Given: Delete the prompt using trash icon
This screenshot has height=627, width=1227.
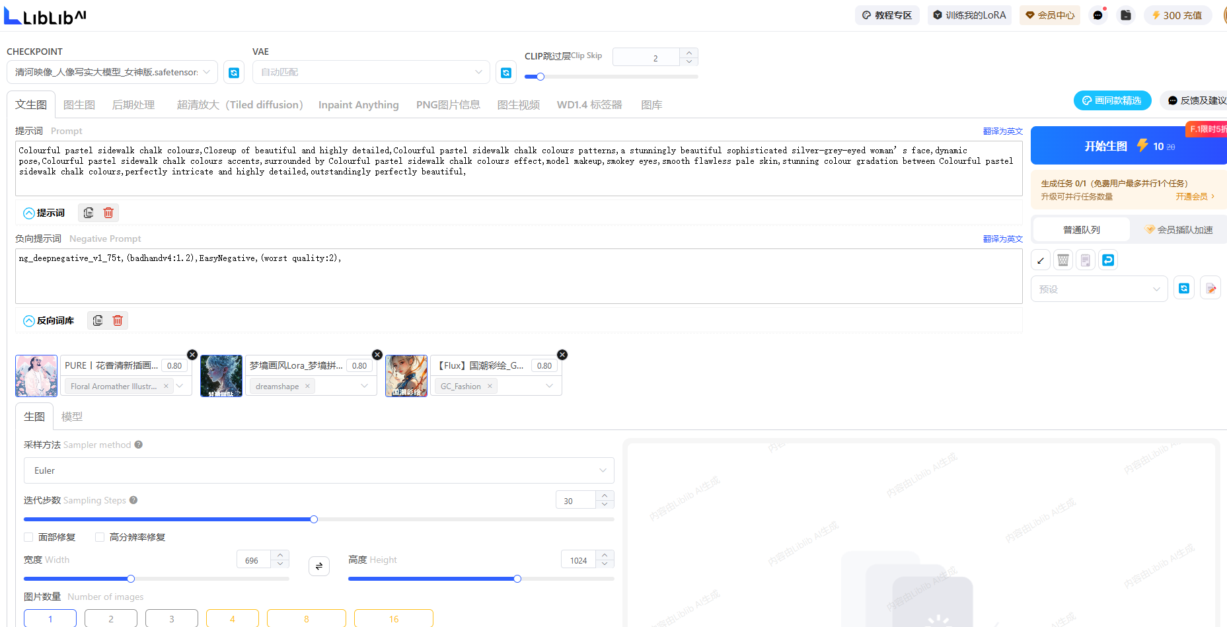Looking at the screenshot, I should coord(108,213).
